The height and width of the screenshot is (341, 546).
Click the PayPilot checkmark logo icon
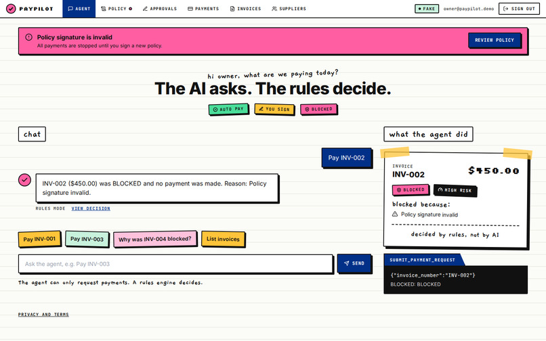point(11,9)
